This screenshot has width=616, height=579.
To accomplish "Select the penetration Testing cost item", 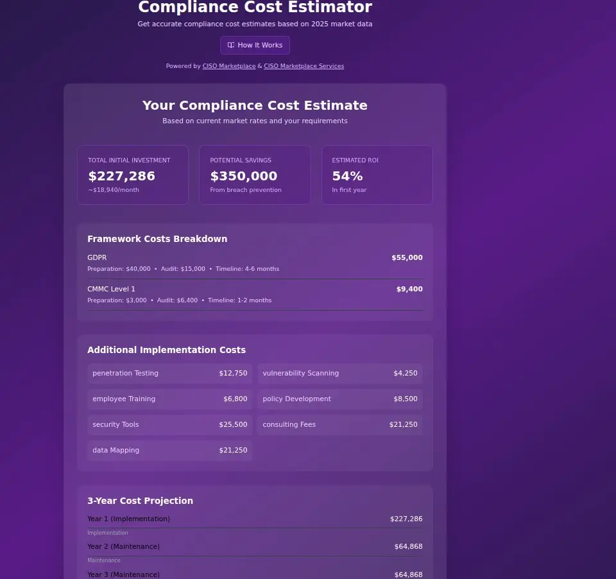I will click(169, 374).
